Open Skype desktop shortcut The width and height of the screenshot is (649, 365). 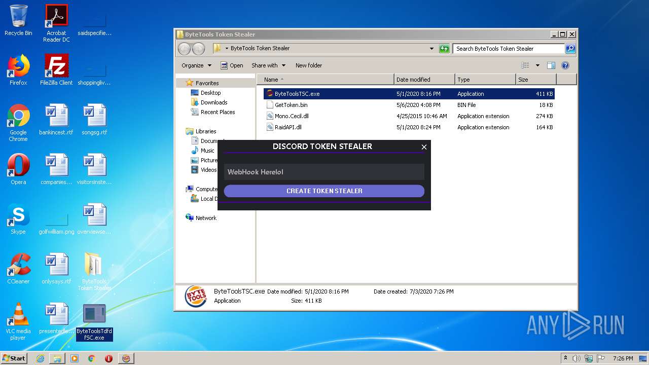(18, 219)
